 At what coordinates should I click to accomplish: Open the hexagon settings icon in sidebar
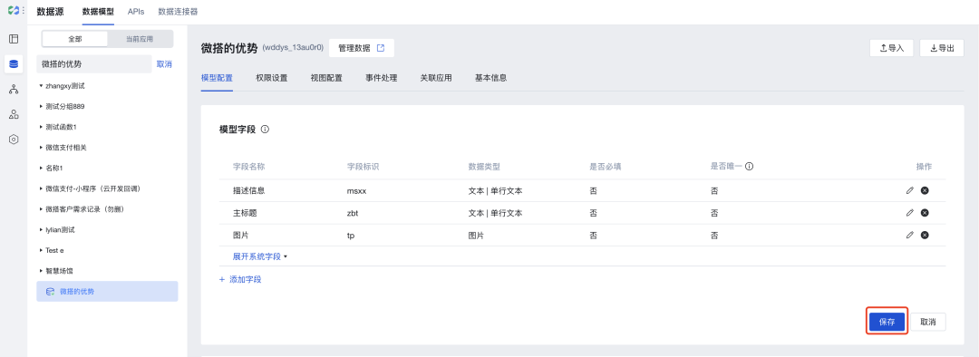(13, 140)
